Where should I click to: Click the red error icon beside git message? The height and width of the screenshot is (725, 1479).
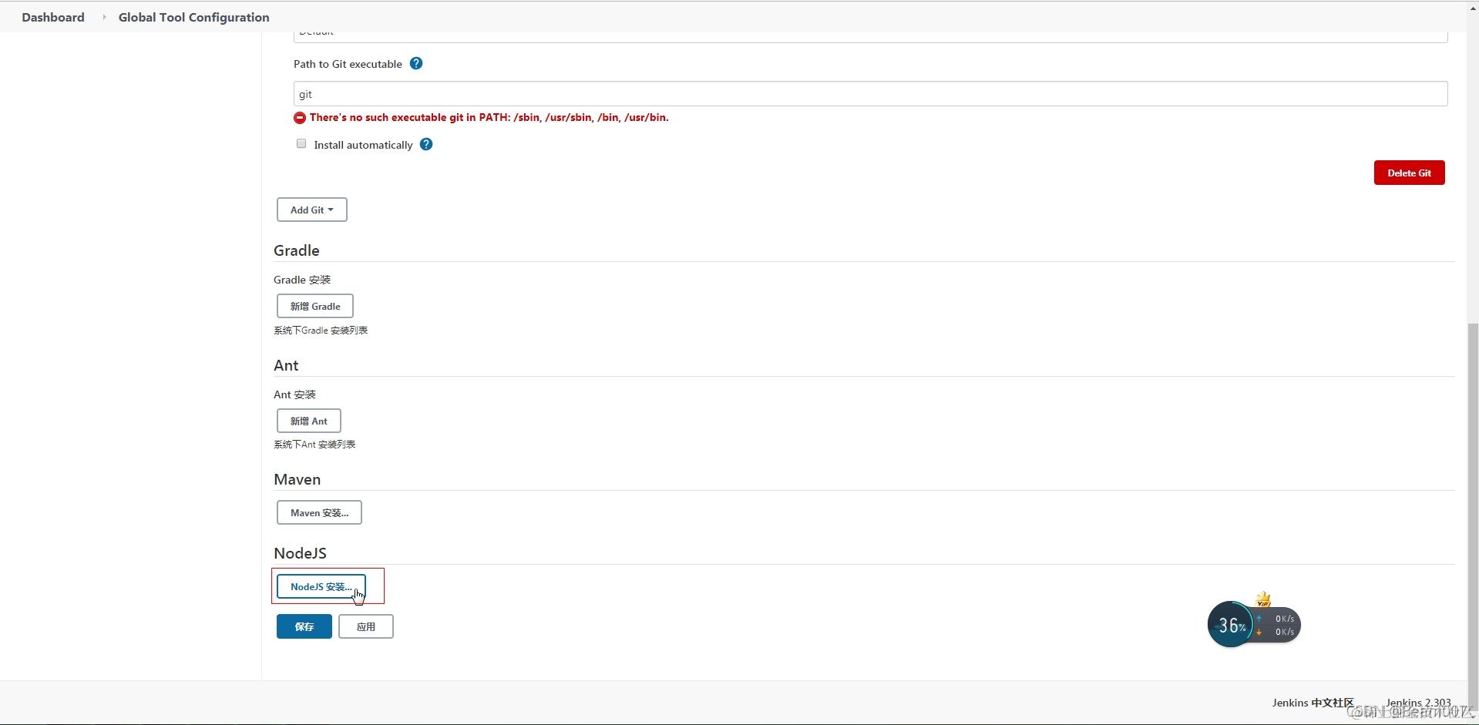click(300, 118)
